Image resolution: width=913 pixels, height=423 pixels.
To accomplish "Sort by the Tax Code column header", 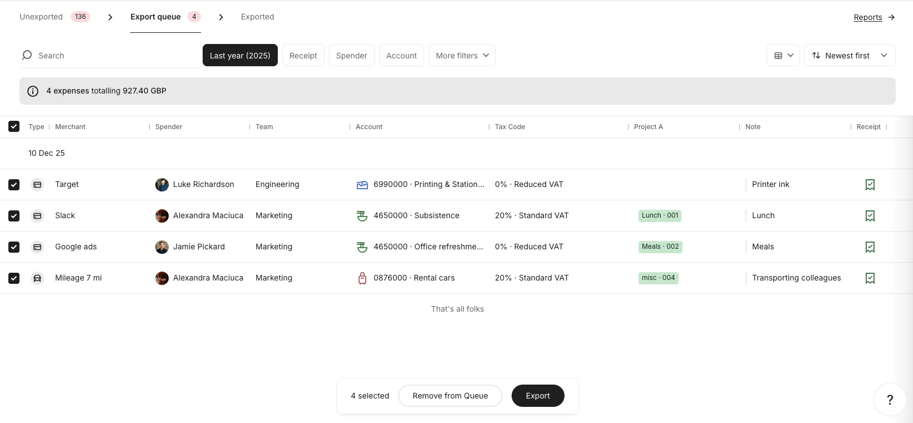I will (x=510, y=127).
